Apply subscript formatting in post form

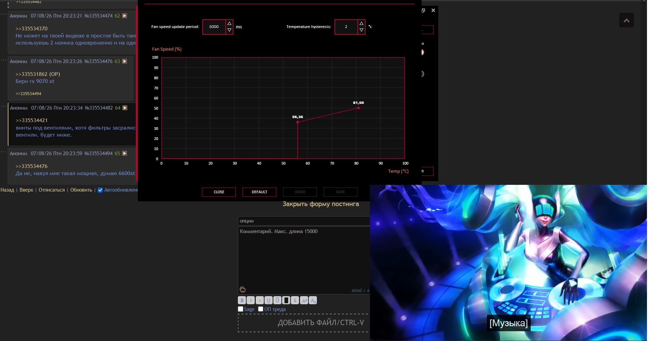[313, 300]
